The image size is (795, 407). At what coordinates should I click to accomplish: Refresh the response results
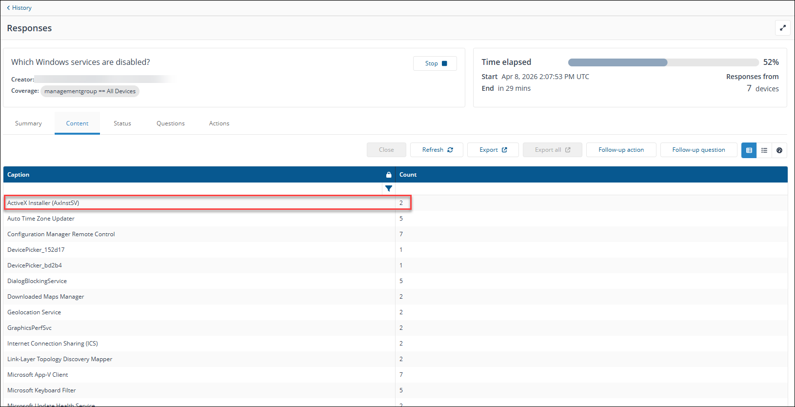(437, 150)
